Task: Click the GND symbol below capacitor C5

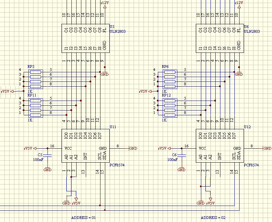Action: [x=47, y=169]
